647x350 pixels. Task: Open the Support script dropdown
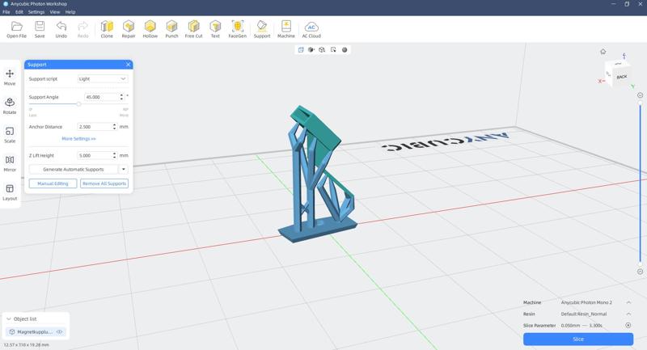pyautogui.click(x=103, y=78)
